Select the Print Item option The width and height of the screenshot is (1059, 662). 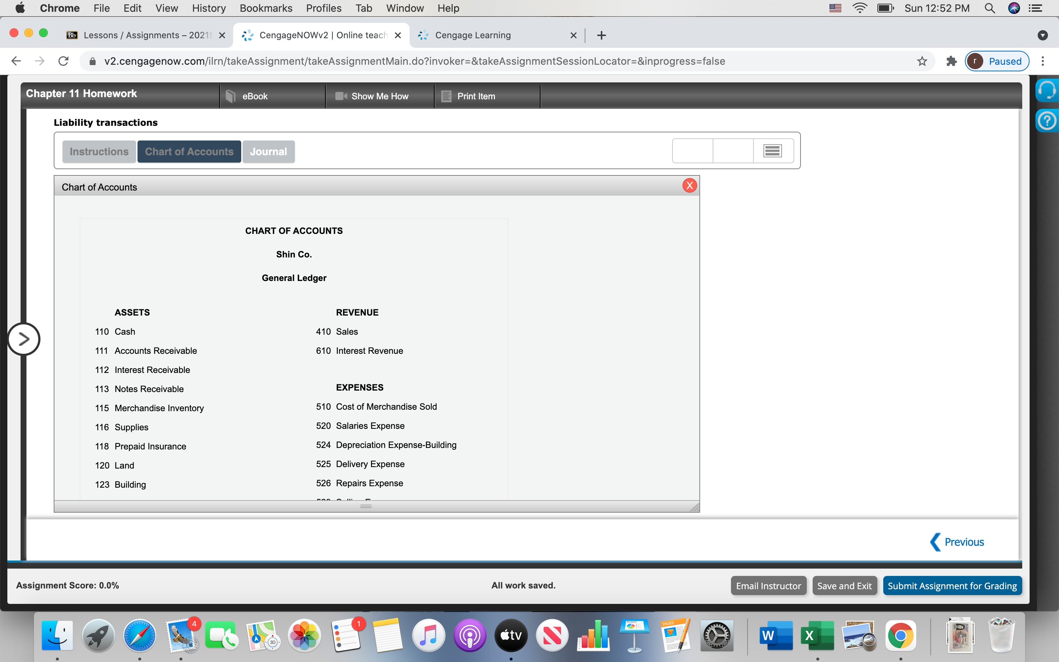click(x=476, y=96)
